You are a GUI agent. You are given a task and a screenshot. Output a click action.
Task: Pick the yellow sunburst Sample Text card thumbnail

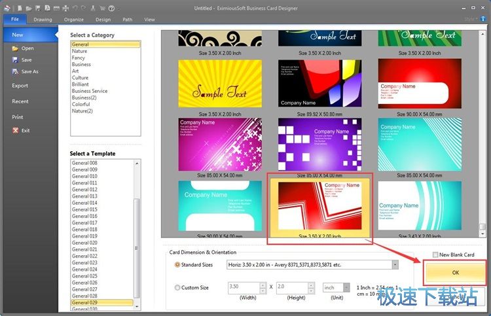pyautogui.click(x=220, y=84)
